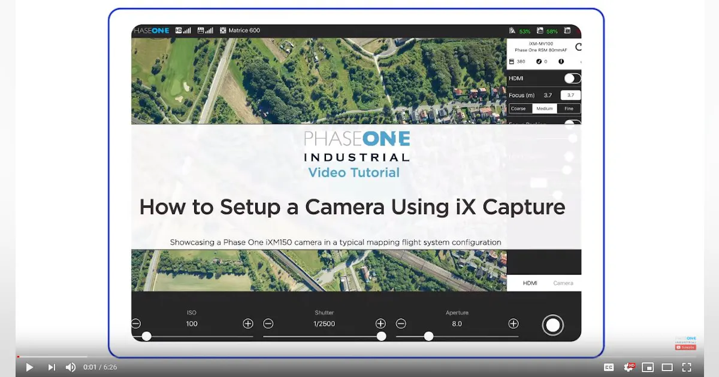Viewport: 719px width, 377px height.
Task: Click the How to Setup a Camera title
Action: pos(352,207)
